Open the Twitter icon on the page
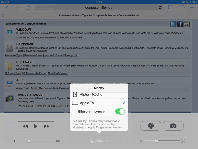 point(173,24)
